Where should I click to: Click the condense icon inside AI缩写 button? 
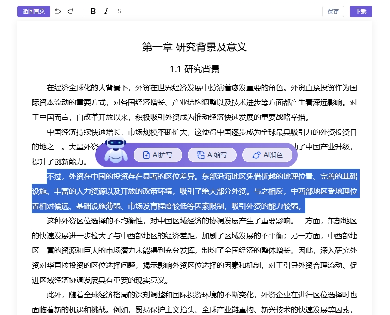201,155
